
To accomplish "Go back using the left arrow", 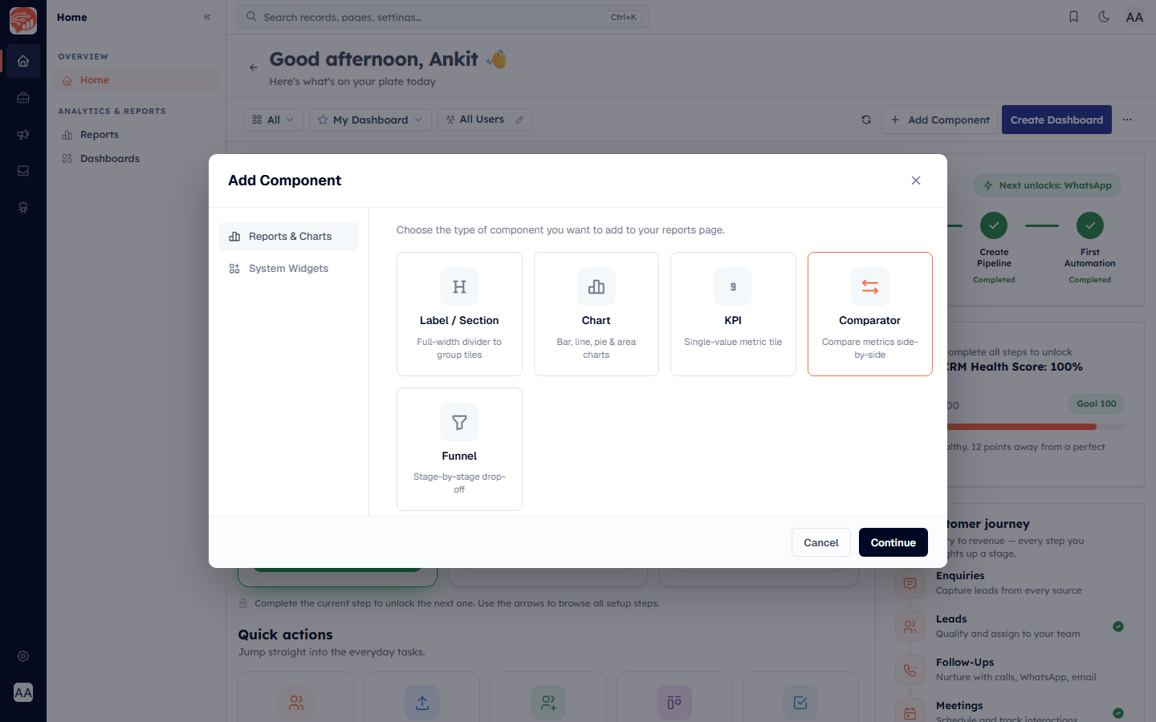I will pos(254,67).
